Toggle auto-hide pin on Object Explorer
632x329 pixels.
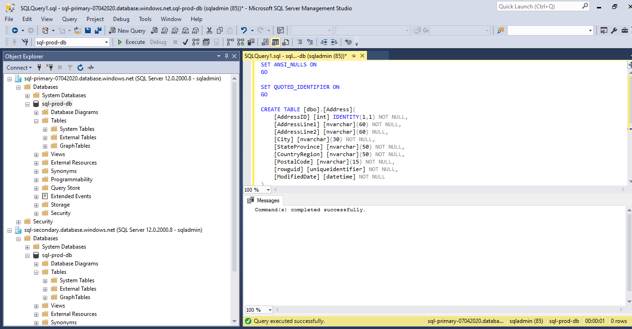[x=227, y=57]
